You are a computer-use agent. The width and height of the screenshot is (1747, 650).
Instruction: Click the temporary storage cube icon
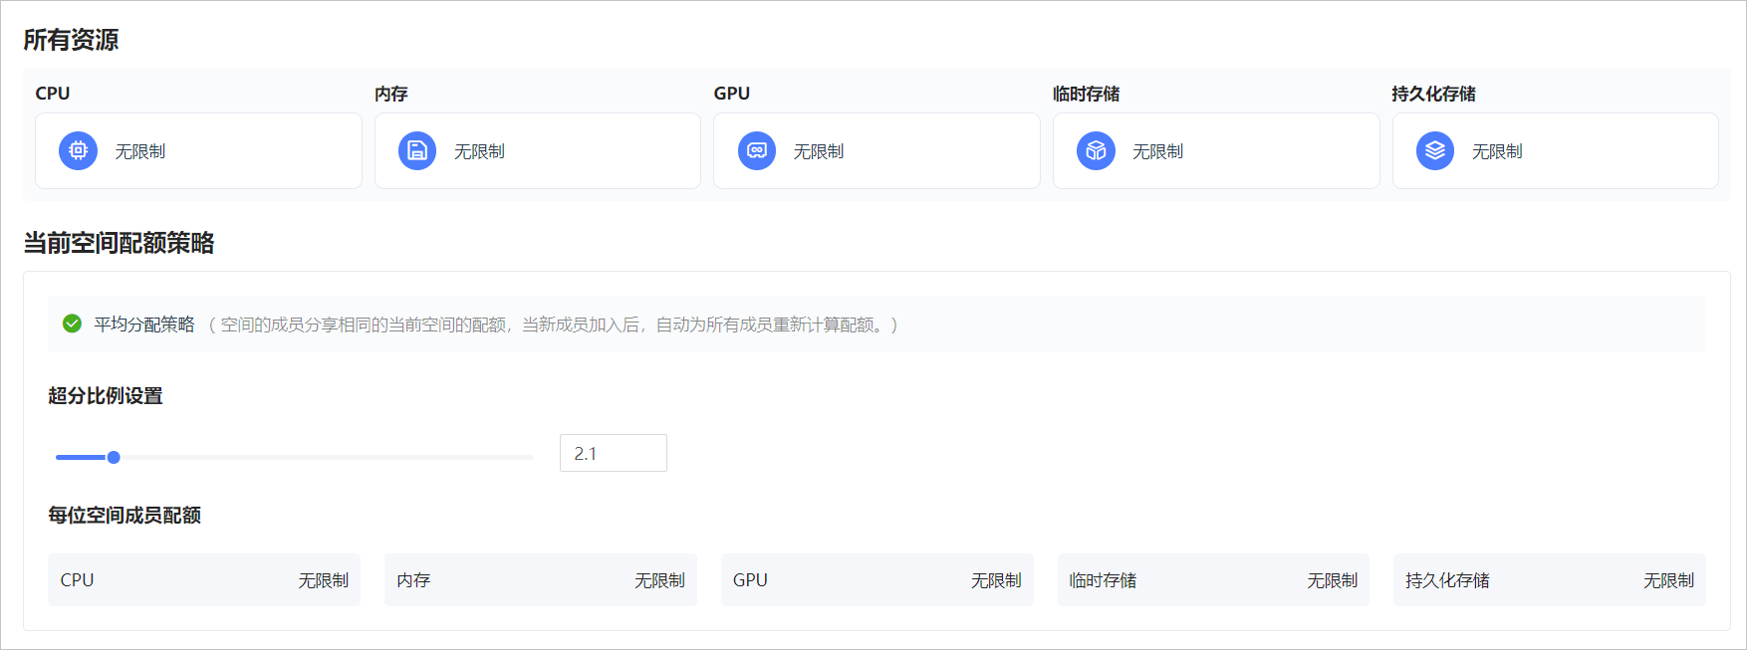pos(1096,151)
